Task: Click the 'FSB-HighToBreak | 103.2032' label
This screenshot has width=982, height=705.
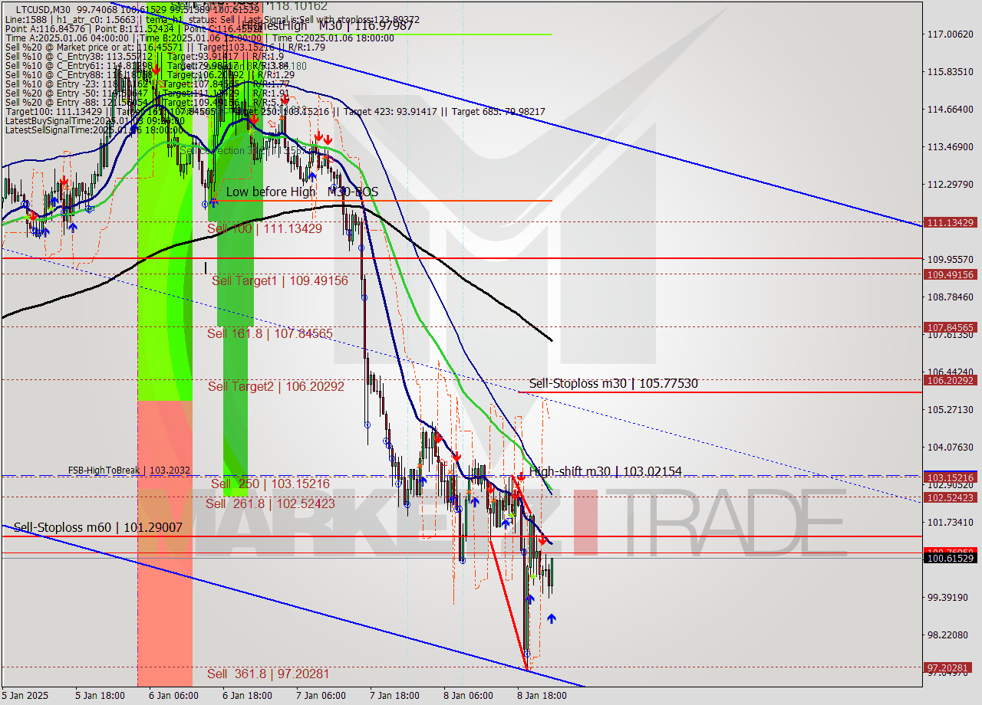Action: (129, 470)
